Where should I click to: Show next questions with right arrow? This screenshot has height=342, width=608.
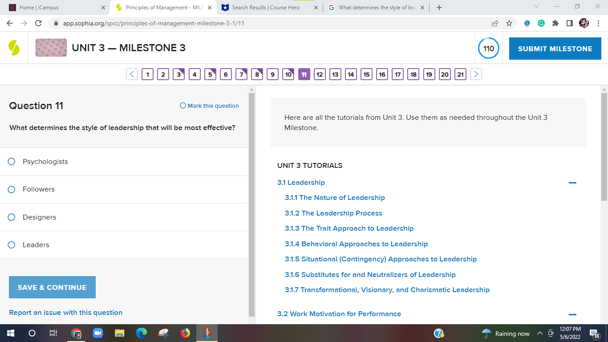pyautogui.click(x=476, y=74)
